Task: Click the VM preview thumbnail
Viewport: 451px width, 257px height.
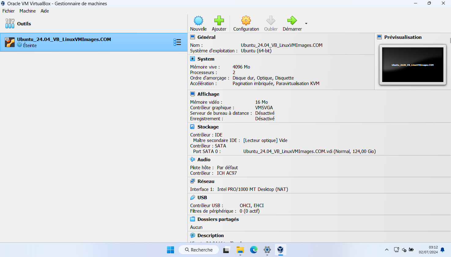Action: click(412, 65)
